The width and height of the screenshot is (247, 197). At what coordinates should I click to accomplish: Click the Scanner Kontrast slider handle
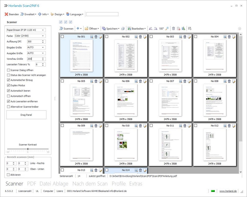coord(28,149)
